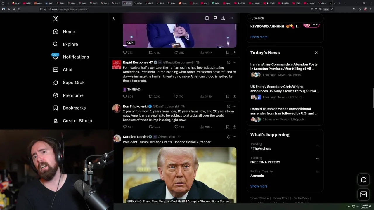Open options for FREE TINA PETERS trend
The width and height of the screenshot is (374, 210).
pos(318,159)
